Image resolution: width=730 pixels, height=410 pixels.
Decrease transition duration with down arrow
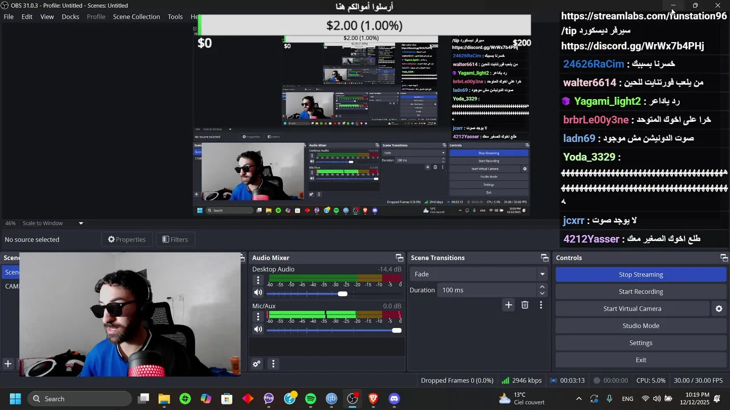[x=542, y=293]
